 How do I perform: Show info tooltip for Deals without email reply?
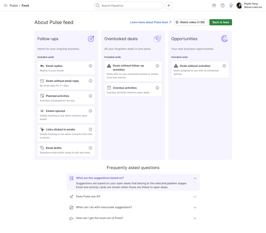click(90, 81)
